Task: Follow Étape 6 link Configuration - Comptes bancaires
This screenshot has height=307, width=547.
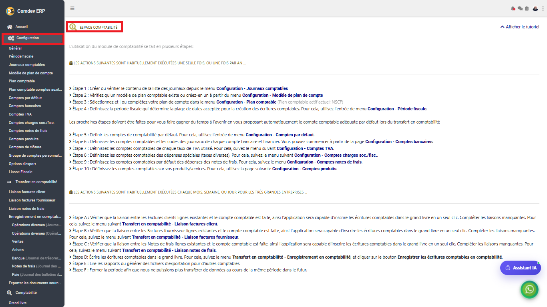Action: click(x=399, y=142)
